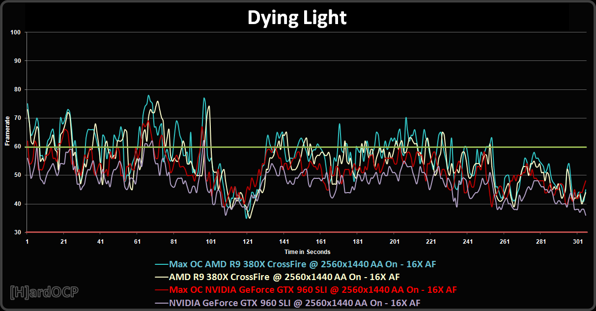Click the x-axis tick label 121
The image size is (596, 311).
tap(248, 242)
